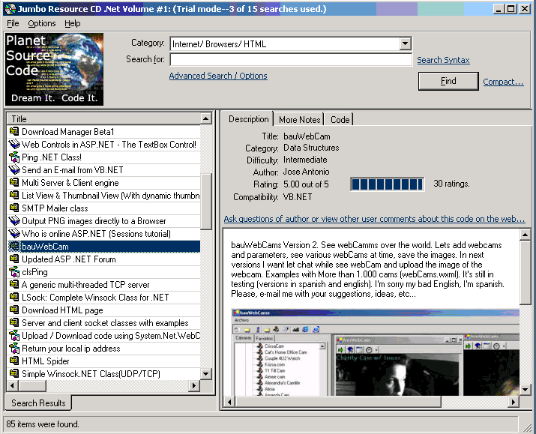Click icon beside Who is online ASP.NET
The image size is (536, 434).
[14, 233]
